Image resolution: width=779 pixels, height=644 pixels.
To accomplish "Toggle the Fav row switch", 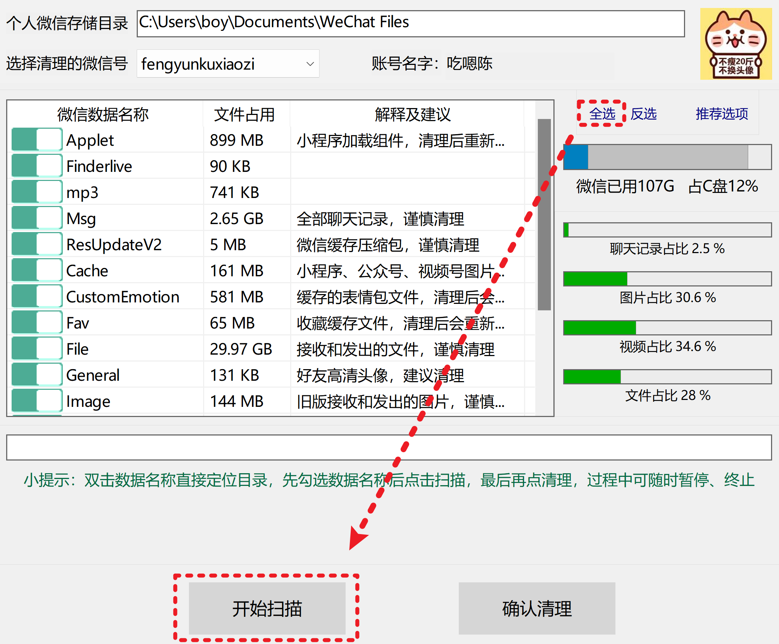I will (x=37, y=322).
